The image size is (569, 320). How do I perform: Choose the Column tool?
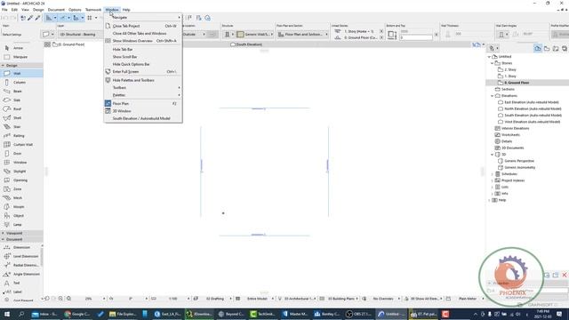(20, 83)
